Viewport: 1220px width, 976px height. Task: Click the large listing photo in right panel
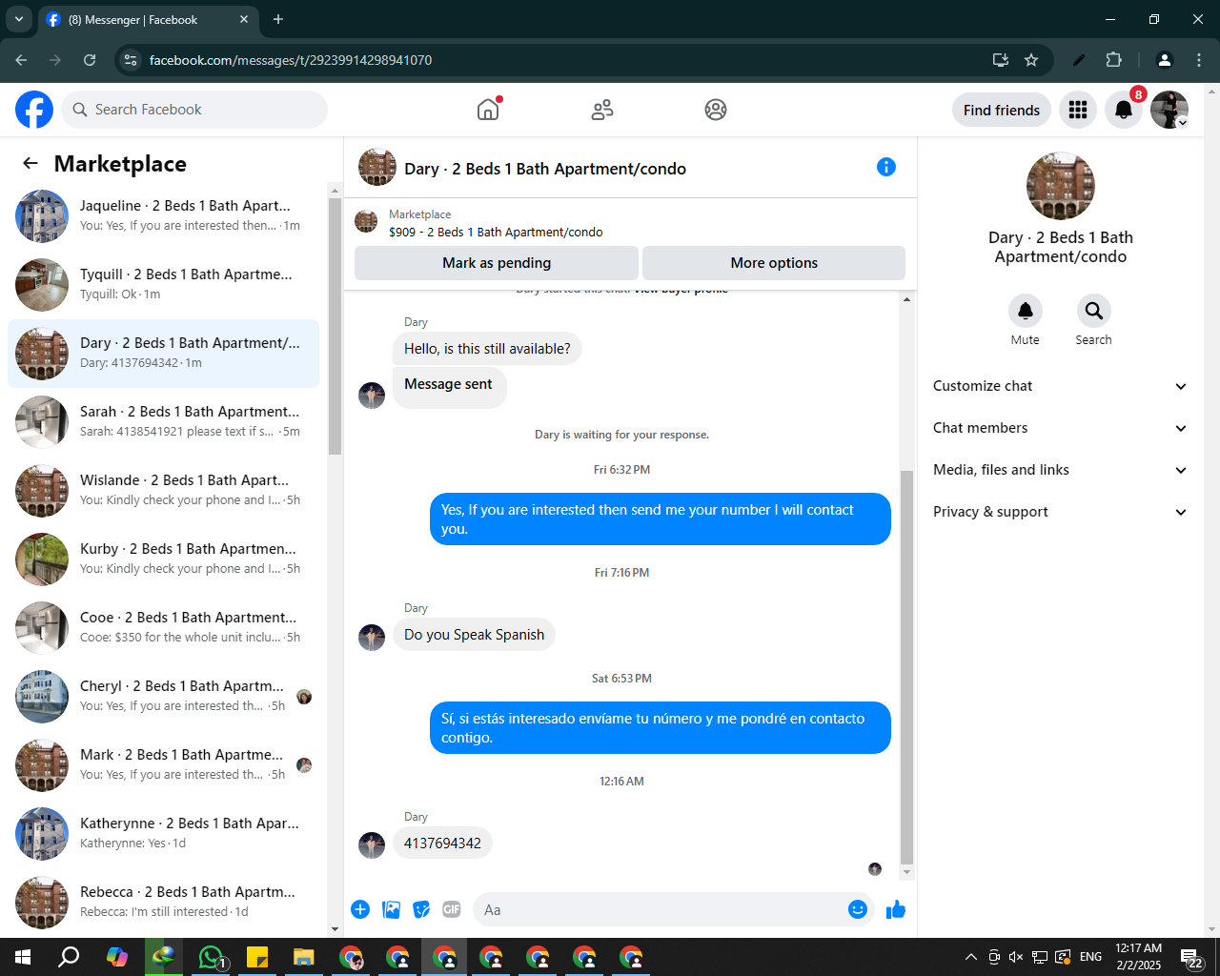(1060, 186)
